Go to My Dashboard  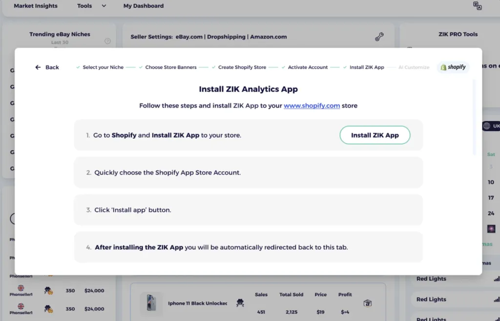click(x=143, y=6)
